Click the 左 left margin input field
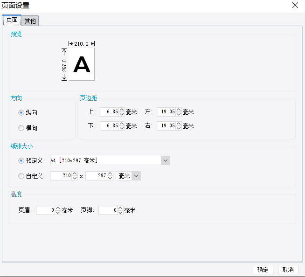The width and height of the screenshot is (305, 277). click(166, 112)
